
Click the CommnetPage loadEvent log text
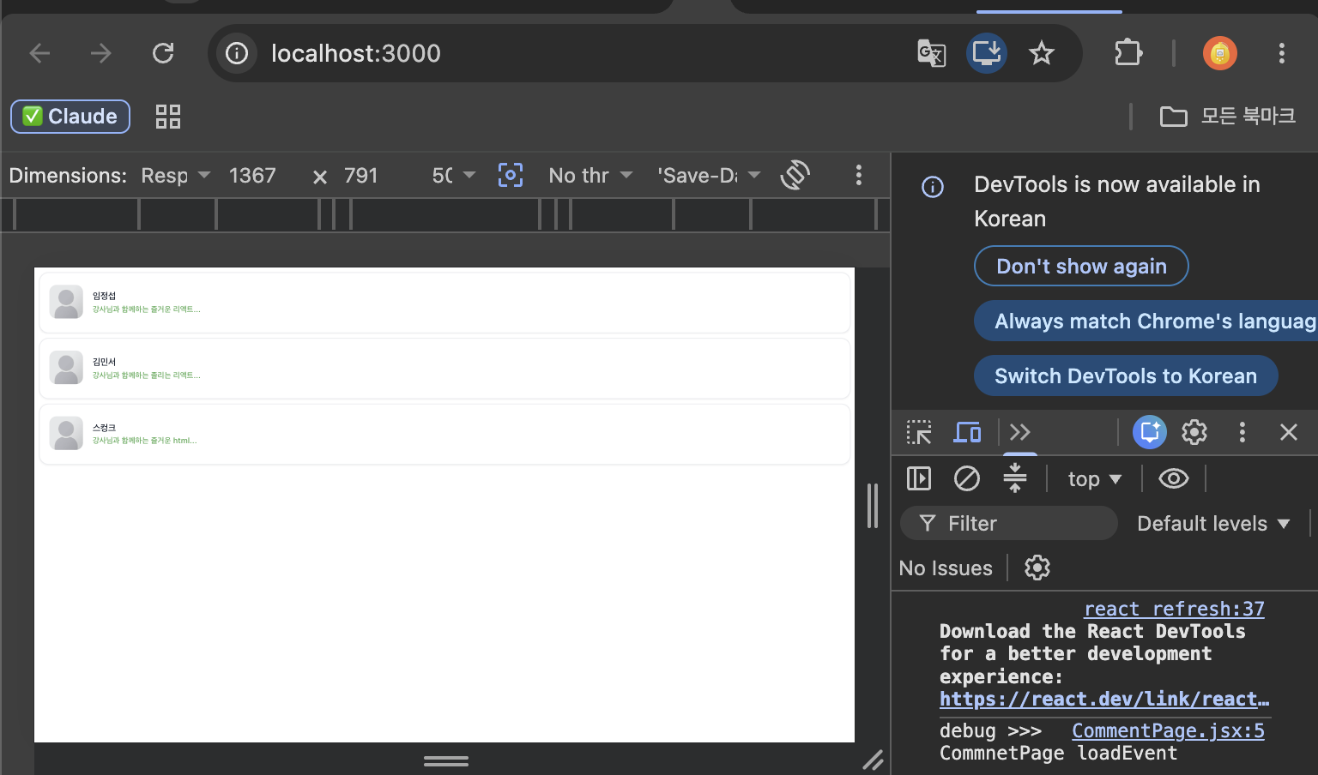pos(1058,754)
